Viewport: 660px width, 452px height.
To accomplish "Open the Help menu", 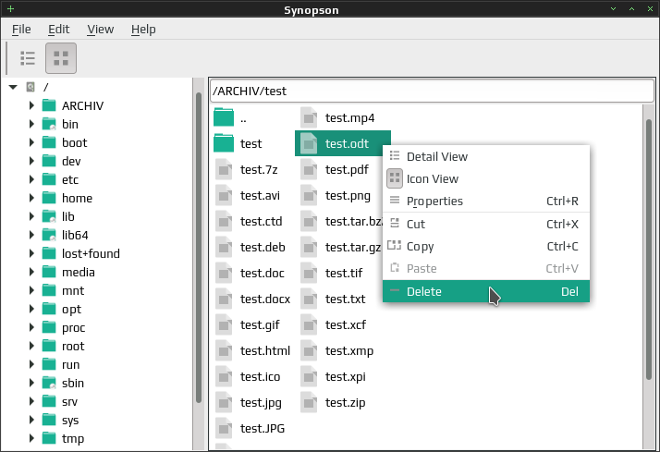I will (x=143, y=29).
